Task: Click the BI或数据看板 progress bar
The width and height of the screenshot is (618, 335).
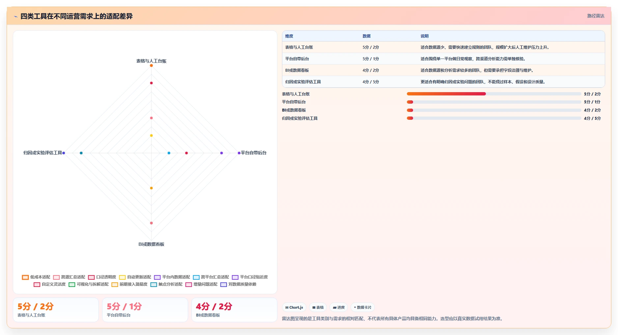Action: (x=494, y=110)
